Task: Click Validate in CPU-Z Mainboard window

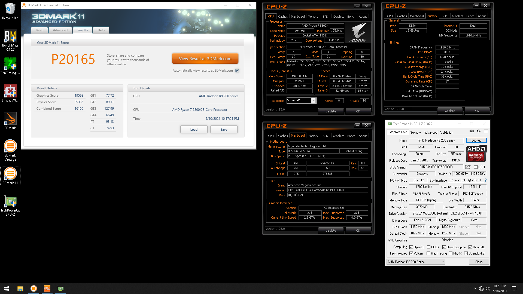Action: click(331, 231)
